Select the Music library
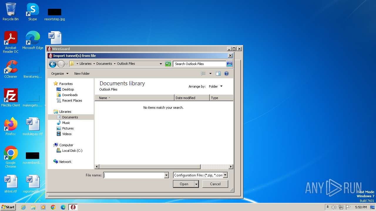This screenshot has height=211, width=376. [66, 123]
